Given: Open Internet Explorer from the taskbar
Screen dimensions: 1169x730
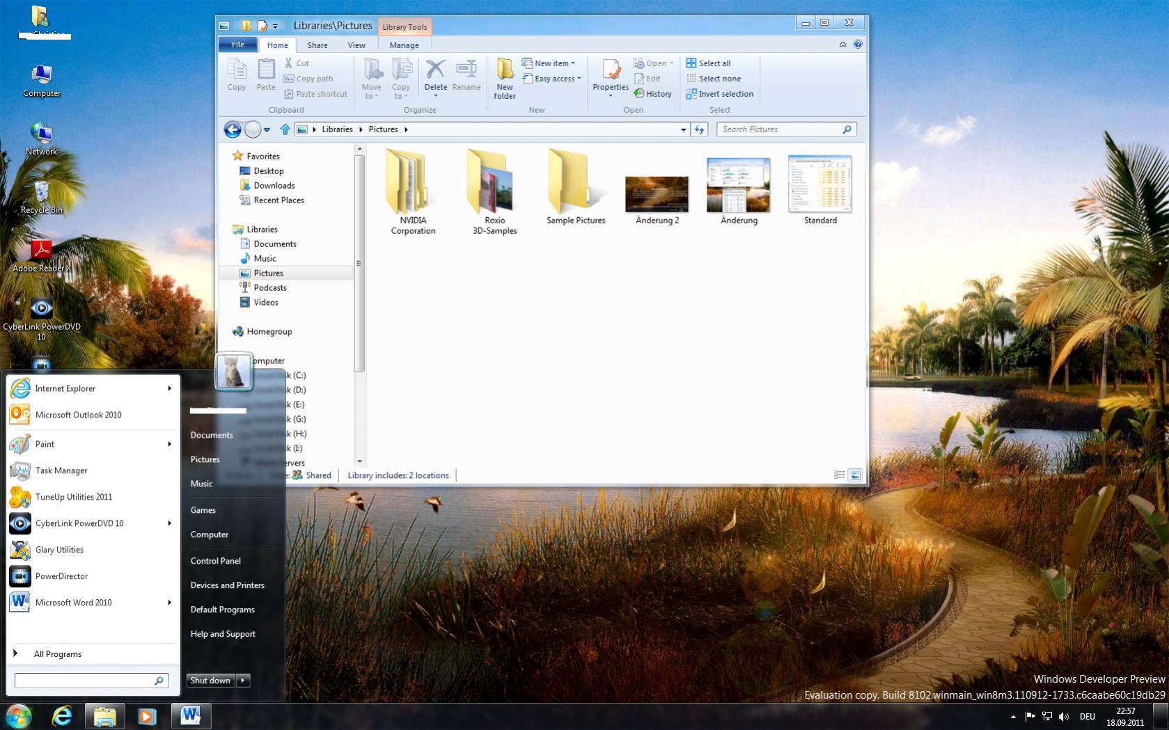Looking at the screenshot, I should click(x=62, y=716).
